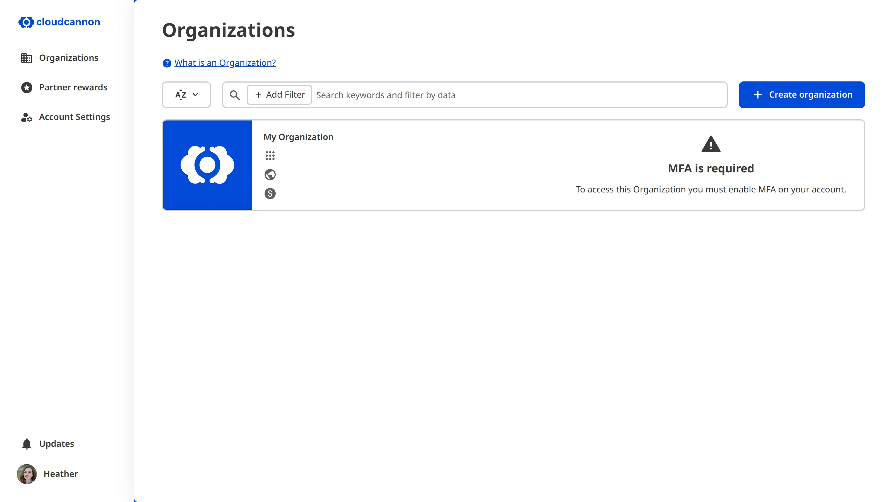
Task: Click the apps grid icon on My Organization card
Action: coord(270,156)
